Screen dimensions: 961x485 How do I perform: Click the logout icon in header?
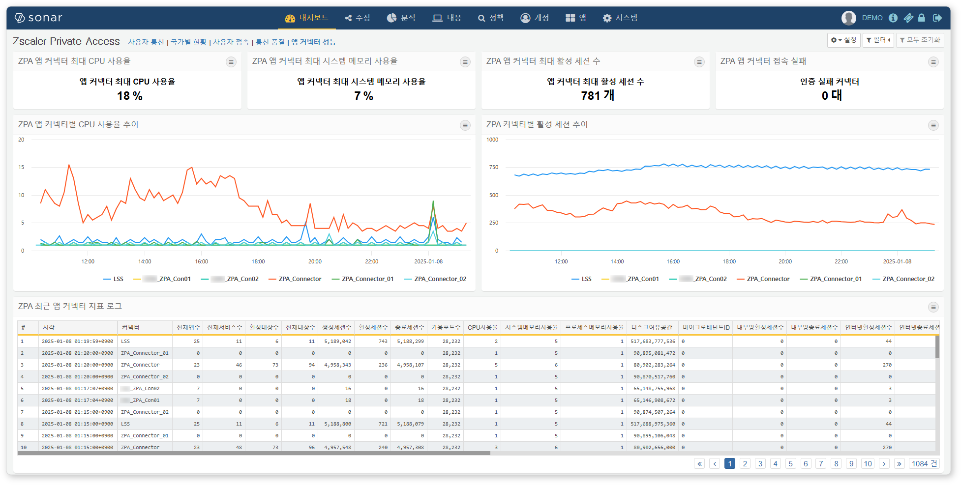[937, 18]
